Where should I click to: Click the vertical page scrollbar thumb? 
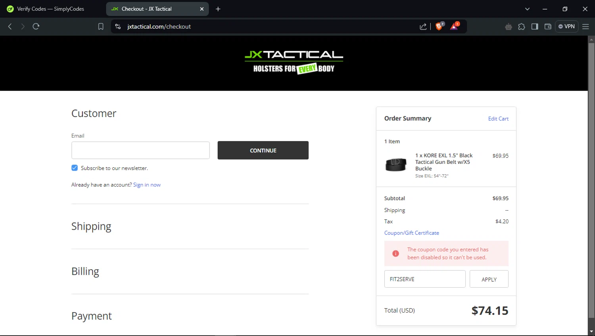coord(591,180)
